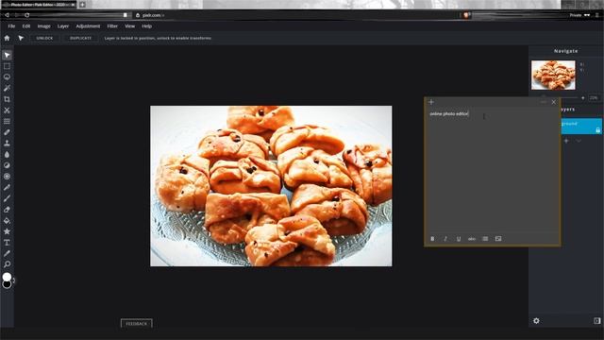Screen dimensions: 604x340
Task: Select the Dodge/Burn tool
Action: (7, 165)
